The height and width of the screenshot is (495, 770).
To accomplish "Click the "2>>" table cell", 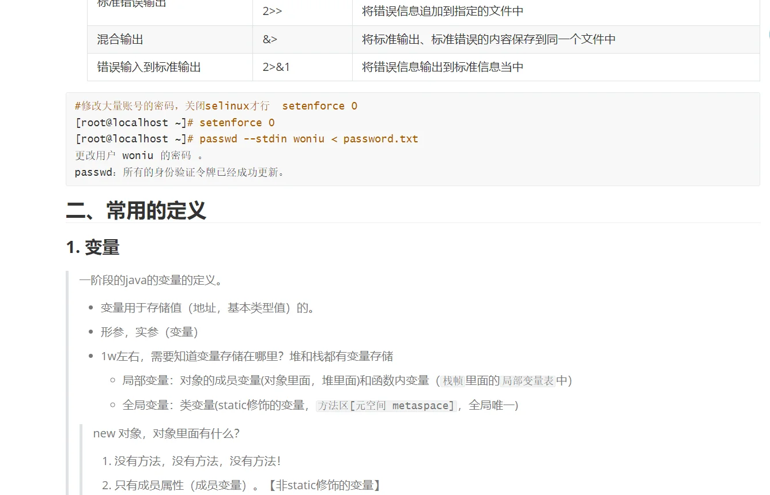I will point(302,12).
